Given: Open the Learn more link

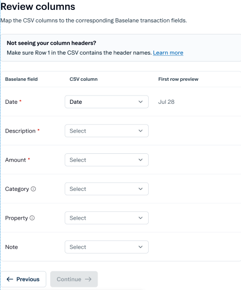Looking at the screenshot, I should click(168, 53).
